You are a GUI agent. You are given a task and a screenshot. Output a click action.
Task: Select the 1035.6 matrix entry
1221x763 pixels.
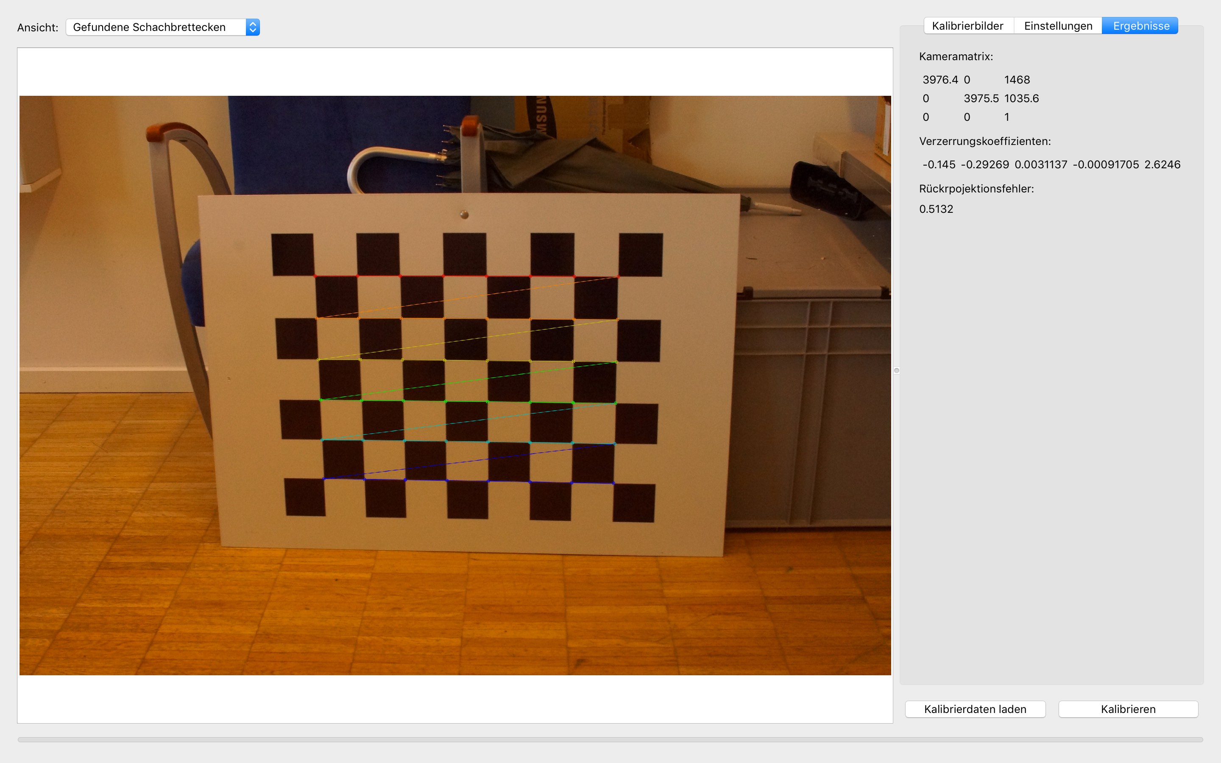(x=1021, y=98)
